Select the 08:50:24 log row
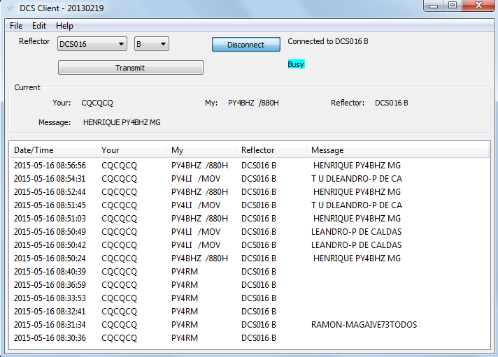Image resolution: width=498 pixels, height=357 pixels. click(x=249, y=258)
